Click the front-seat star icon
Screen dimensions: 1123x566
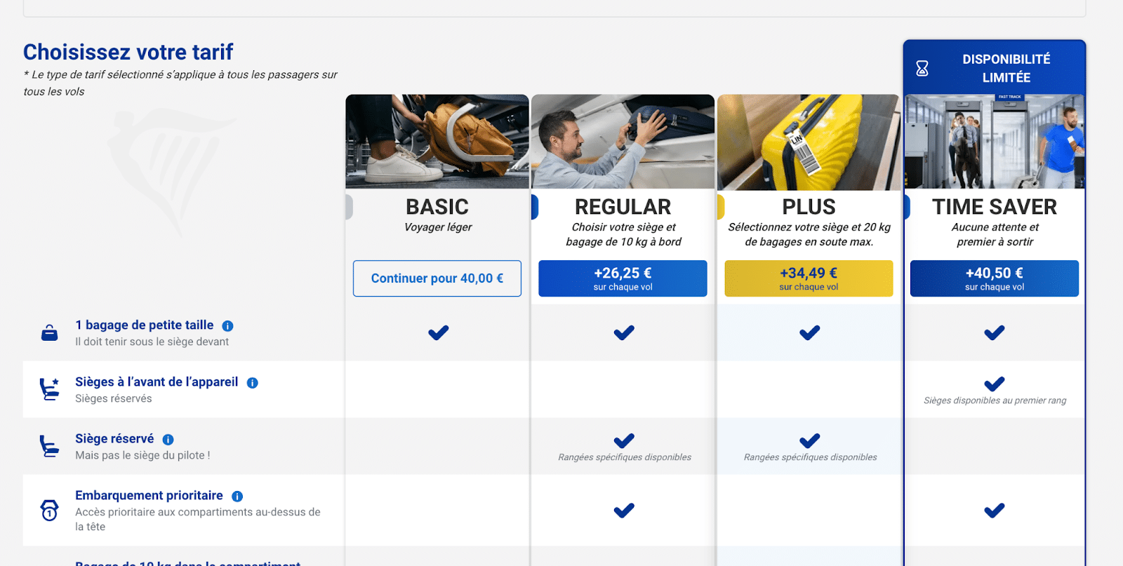49,389
